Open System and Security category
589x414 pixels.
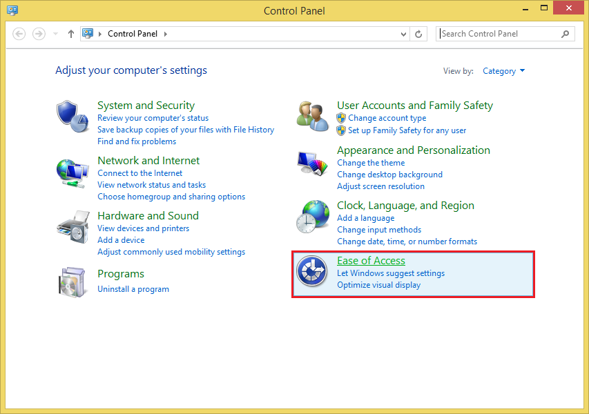pos(146,106)
